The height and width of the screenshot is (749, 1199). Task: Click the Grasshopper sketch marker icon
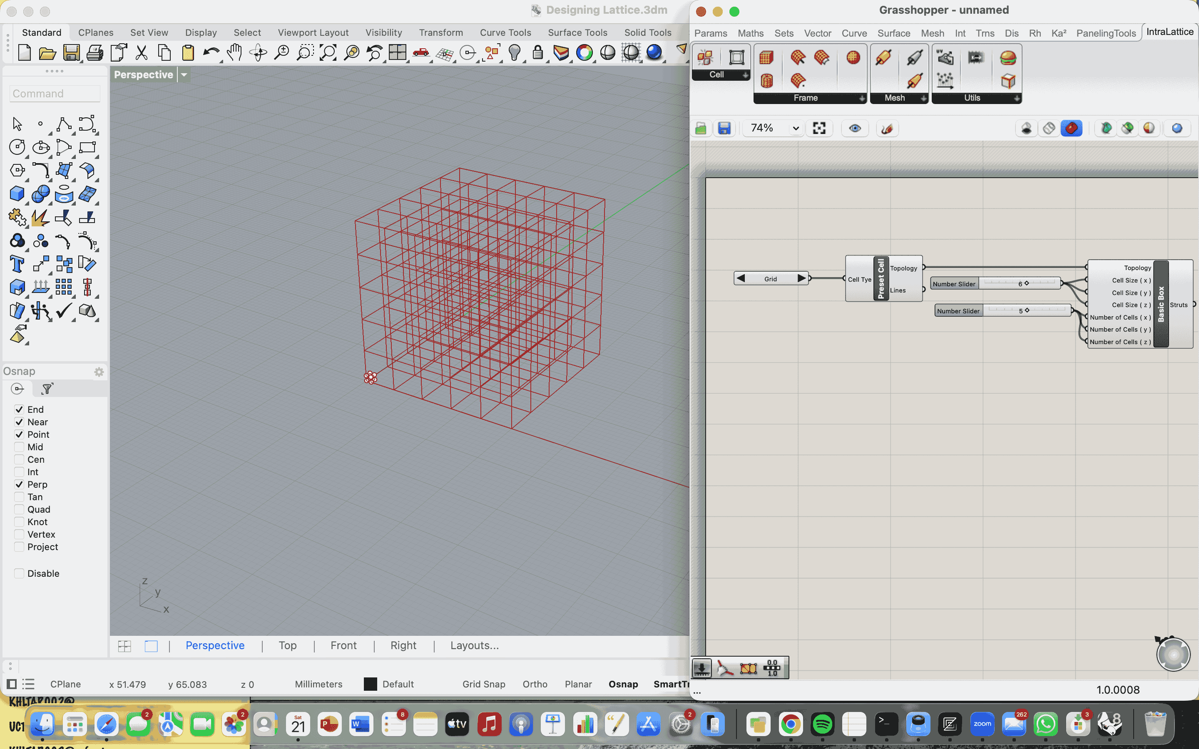pos(887,129)
